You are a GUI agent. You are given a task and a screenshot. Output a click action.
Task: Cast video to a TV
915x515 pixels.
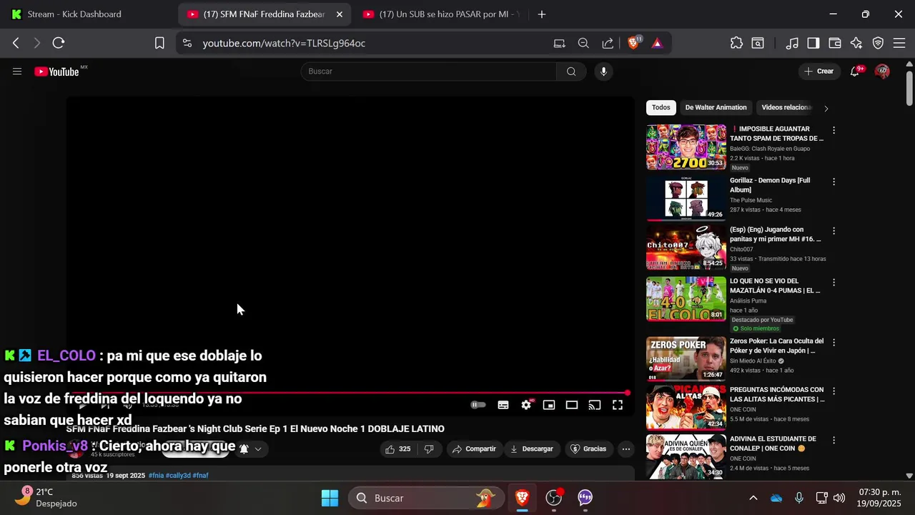pos(595,405)
